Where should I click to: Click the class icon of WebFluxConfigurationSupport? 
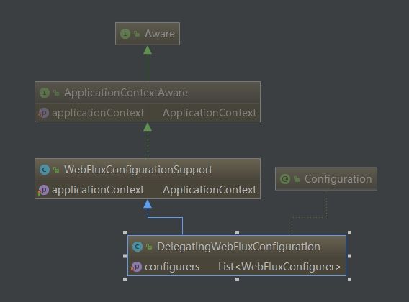click(x=45, y=170)
